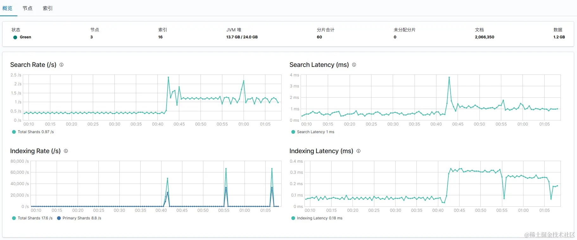Toggle Primary Shards 8.8 /s legend entry

click(79, 218)
